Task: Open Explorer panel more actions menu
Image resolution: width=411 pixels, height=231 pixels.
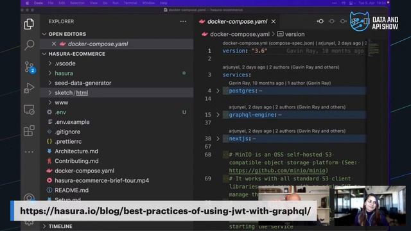Action: coord(183,21)
